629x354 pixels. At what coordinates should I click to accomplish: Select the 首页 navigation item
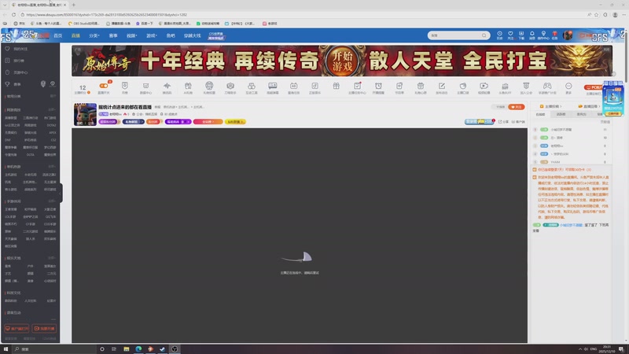58,35
